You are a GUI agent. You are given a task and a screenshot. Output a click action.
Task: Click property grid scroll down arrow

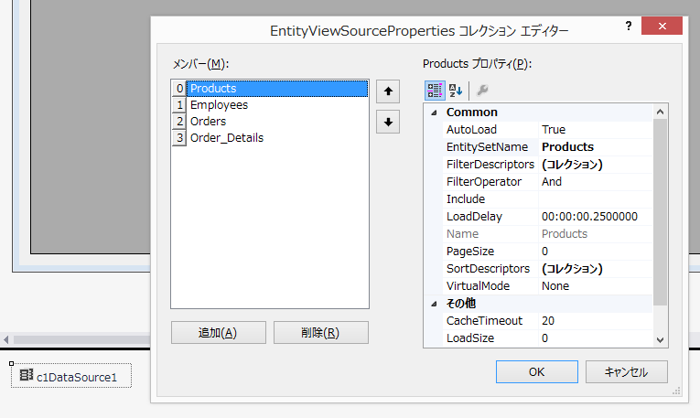[661, 340]
